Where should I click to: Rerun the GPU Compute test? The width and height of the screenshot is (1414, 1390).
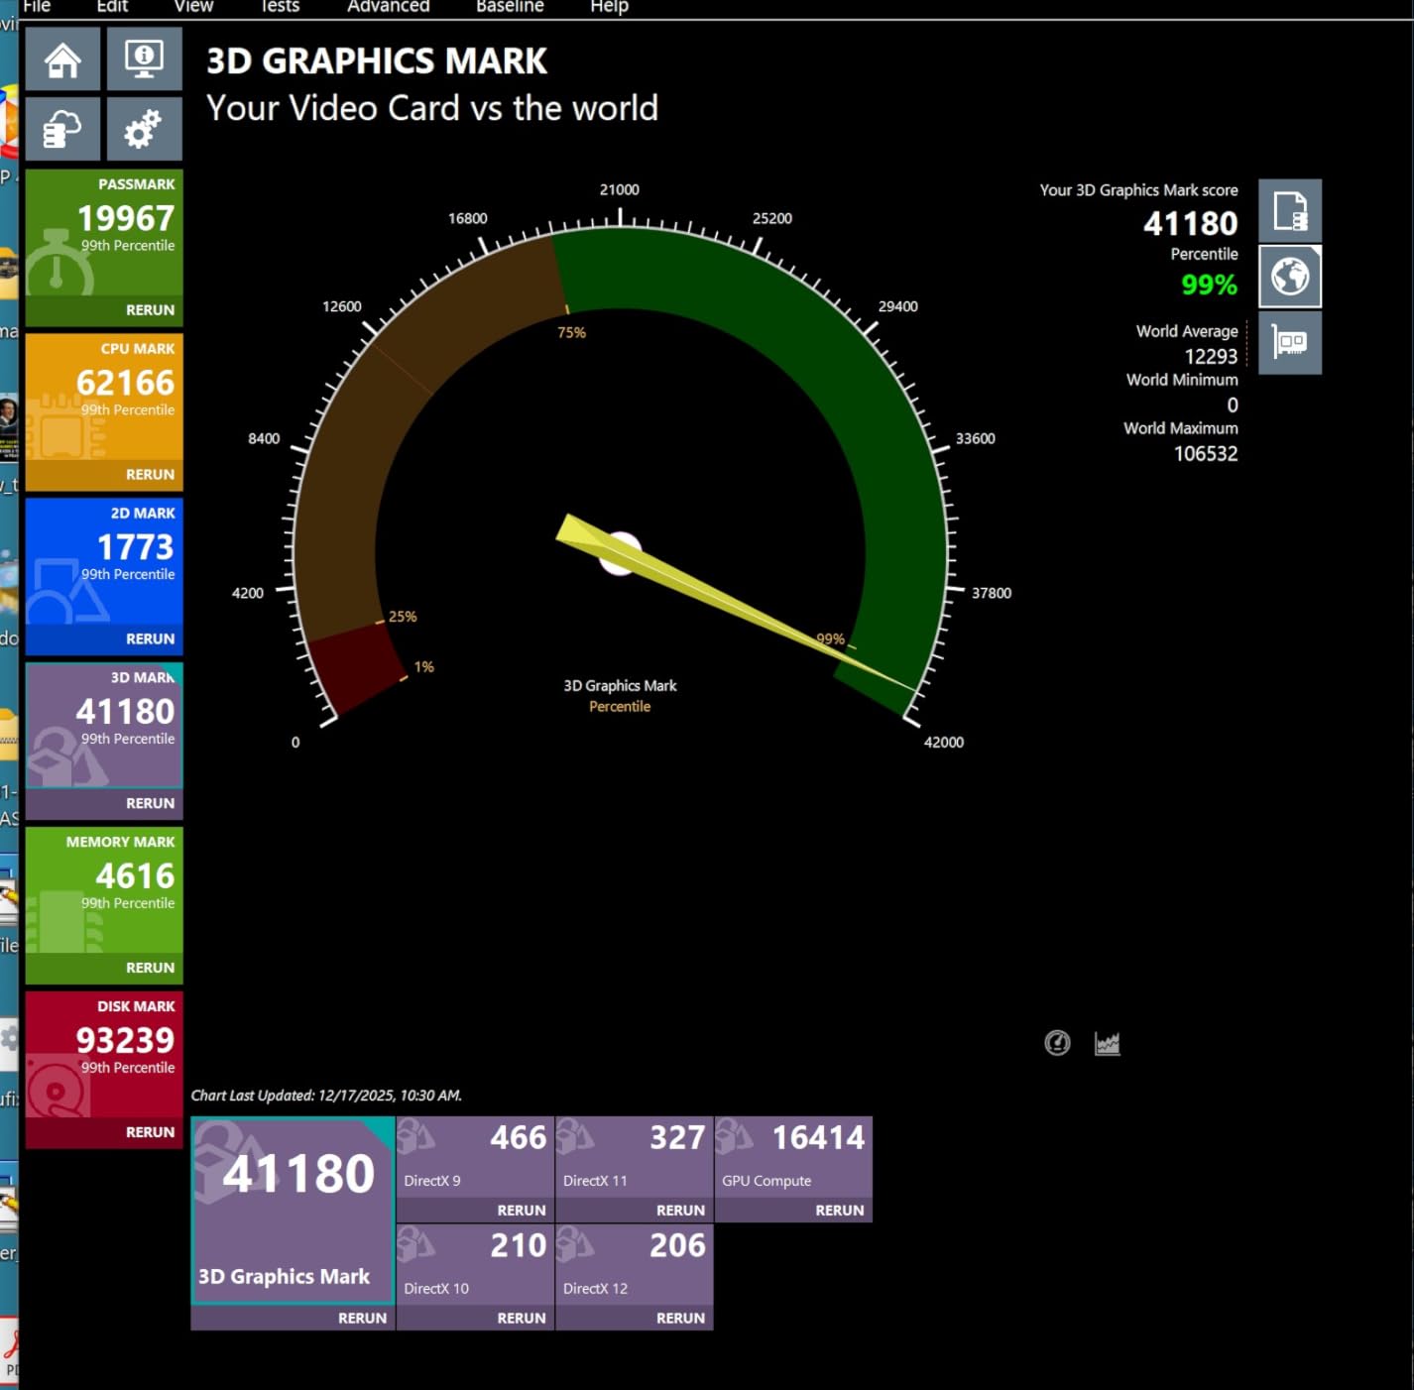pyautogui.click(x=839, y=1211)
